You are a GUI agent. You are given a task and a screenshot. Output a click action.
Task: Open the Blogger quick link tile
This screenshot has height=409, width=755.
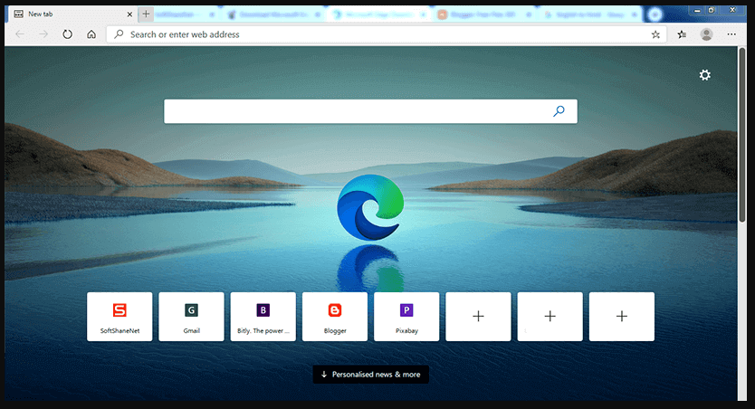point(335,317)
